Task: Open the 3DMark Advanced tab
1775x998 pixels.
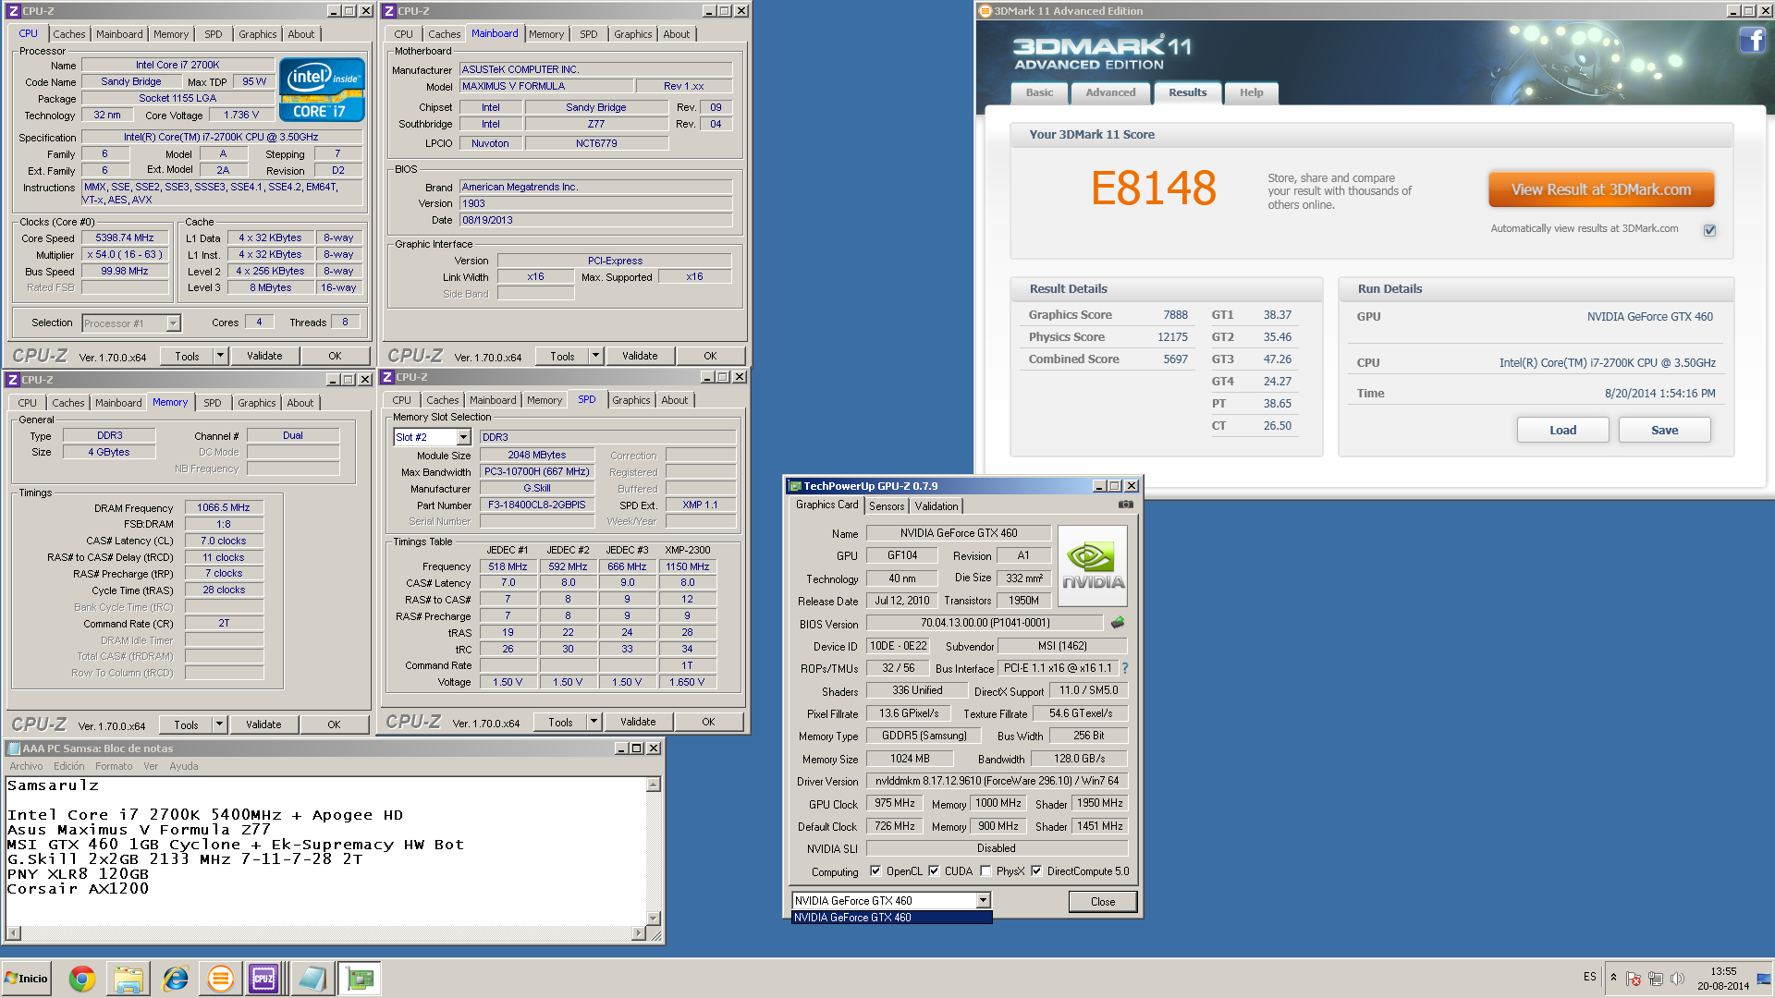Action: [1110, 92]
